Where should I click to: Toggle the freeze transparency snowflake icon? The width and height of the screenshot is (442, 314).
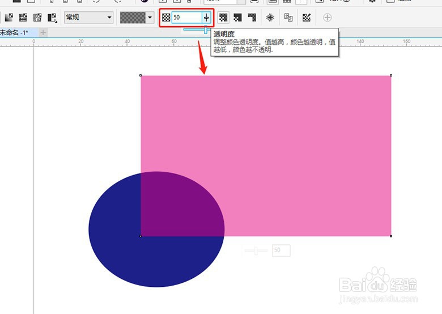(270, 18)
